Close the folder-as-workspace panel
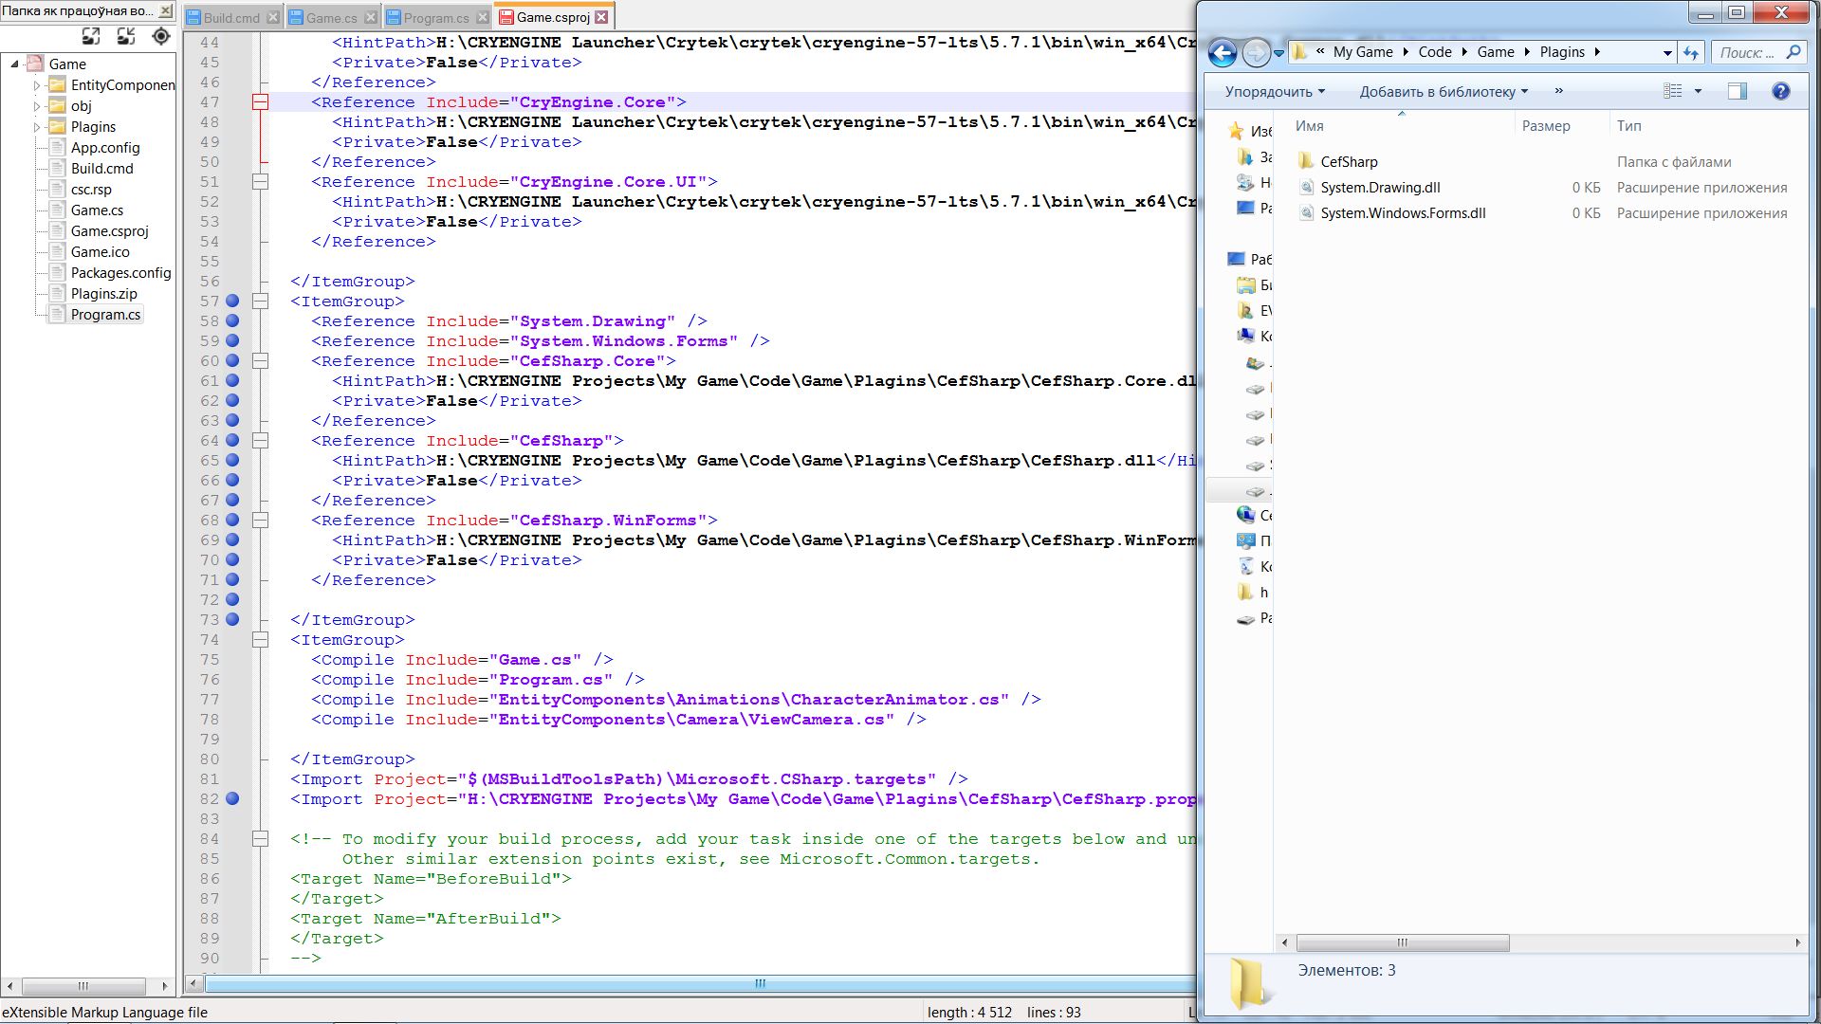Image resolution: width=1821 pixels, height=1024 pixels. [166, 10]
